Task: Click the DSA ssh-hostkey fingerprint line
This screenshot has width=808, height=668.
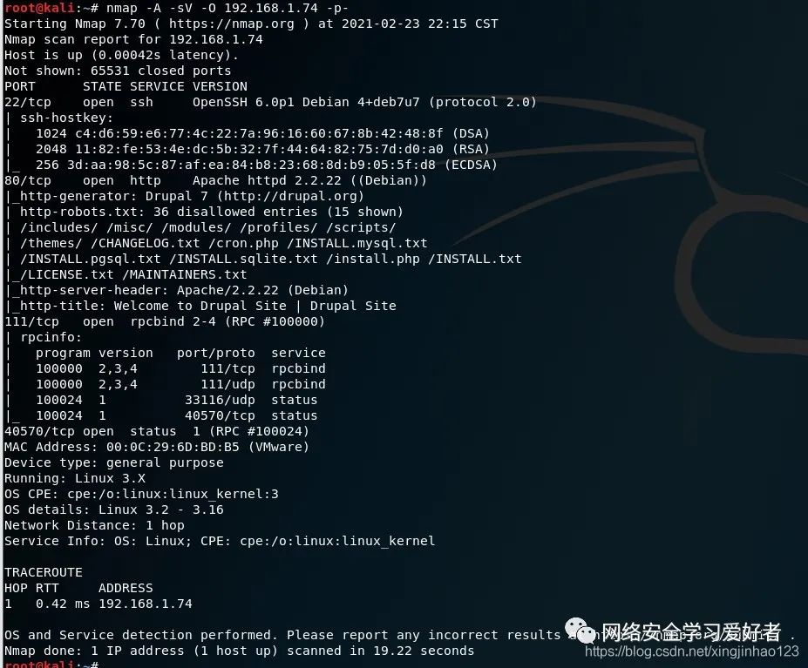Action: [x=262, y=133]
